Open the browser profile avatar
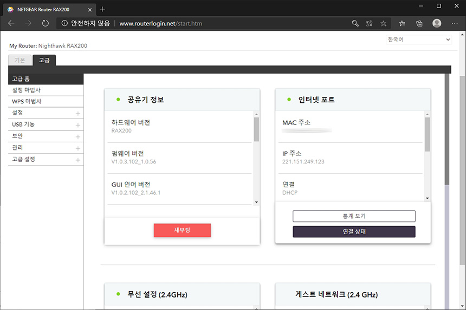Viewport: 466px width, 310px height. (437, 23)
